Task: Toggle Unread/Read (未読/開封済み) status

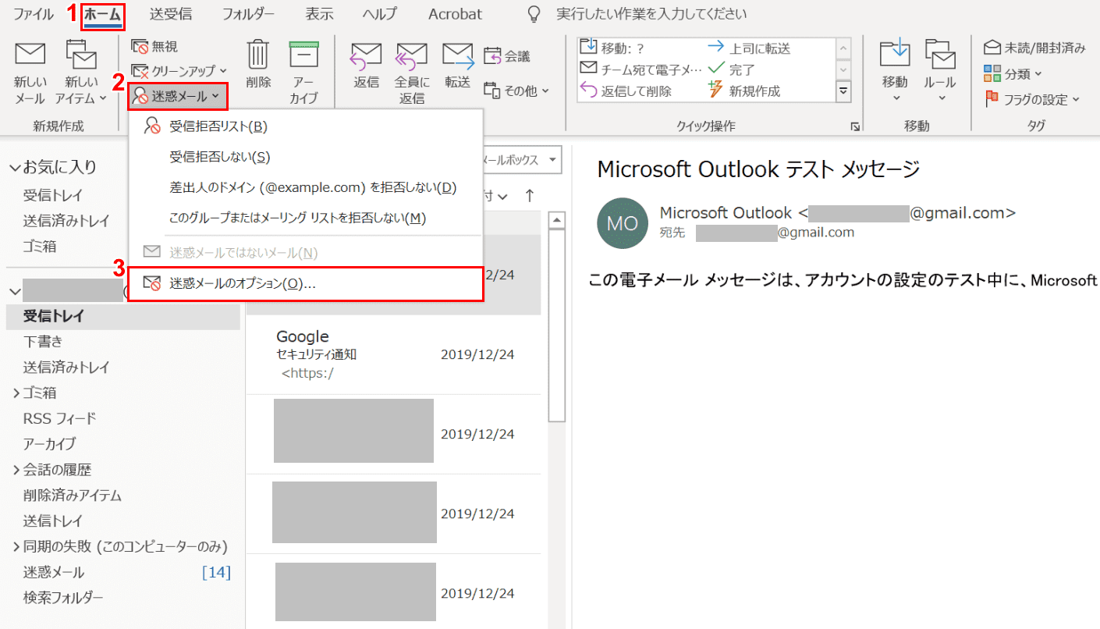Action: click(x=1034, y=48)
